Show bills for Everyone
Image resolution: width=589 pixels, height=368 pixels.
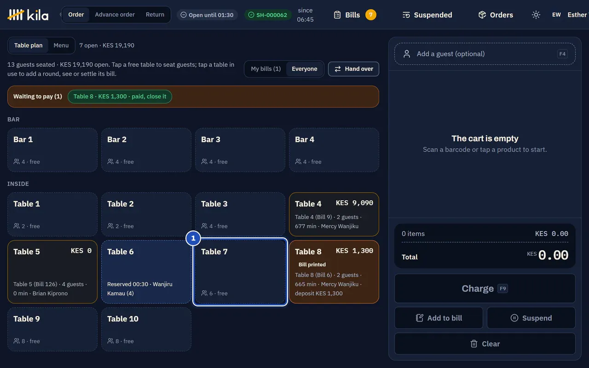coord(305,69)
